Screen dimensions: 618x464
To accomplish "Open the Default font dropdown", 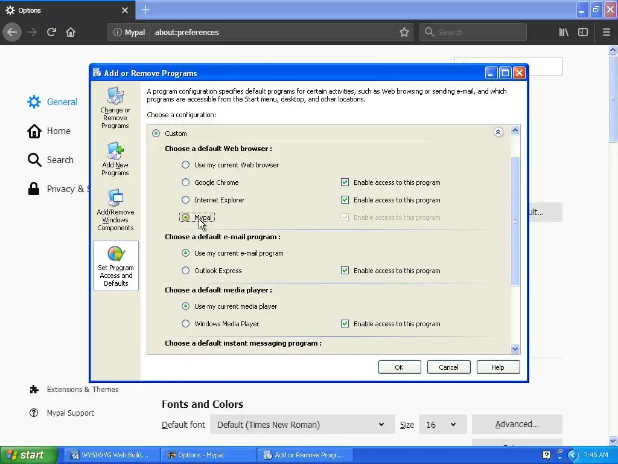I will [302, 425].
